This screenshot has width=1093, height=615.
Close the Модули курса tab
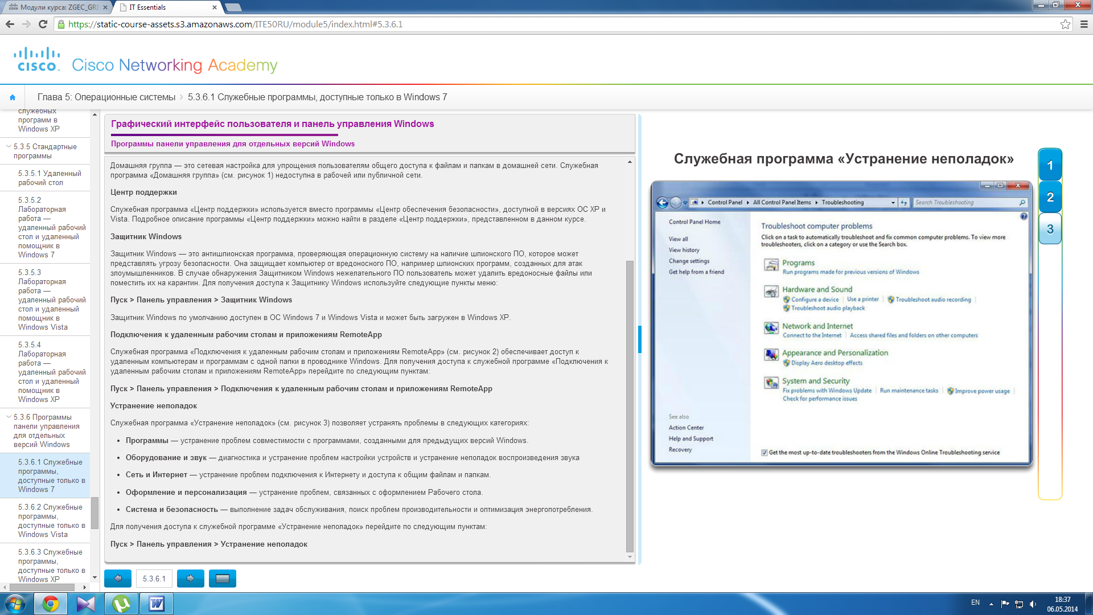[105, 7]
